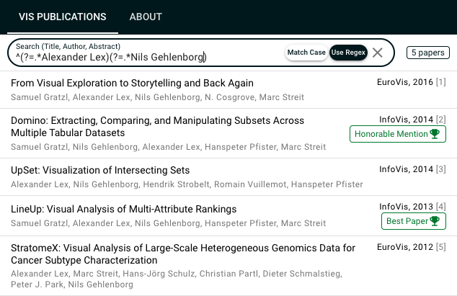Viewport: 457px width, 296px height.
Task: Open paper From Visual Exploration to Storytelling
Action: tap(132, 84)
